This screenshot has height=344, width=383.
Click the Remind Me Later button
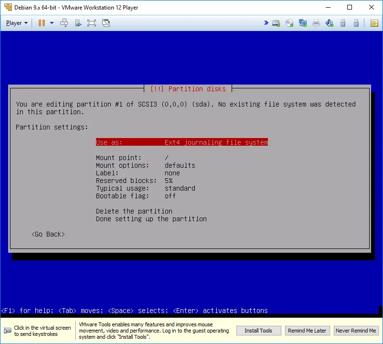pos(307,331)
